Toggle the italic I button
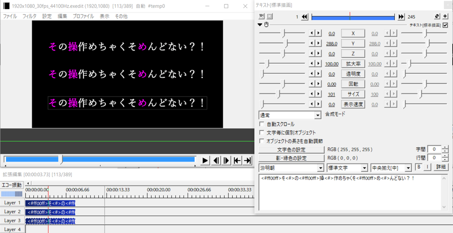This screenshot has width=453, height=233. (427, 167)
